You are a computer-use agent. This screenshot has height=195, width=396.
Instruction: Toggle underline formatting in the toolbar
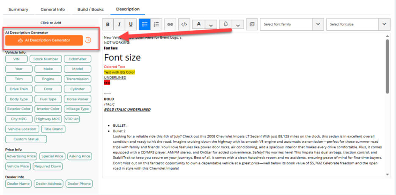click(131, 24)
